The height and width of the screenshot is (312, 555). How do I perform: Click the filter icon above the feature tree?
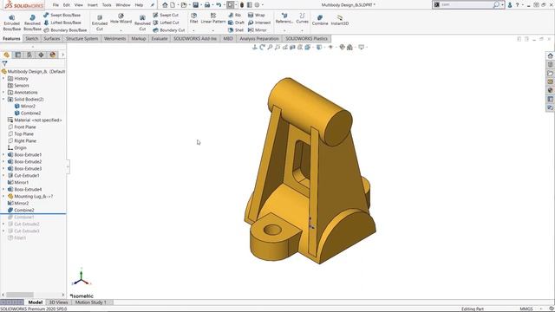point(4,63)
